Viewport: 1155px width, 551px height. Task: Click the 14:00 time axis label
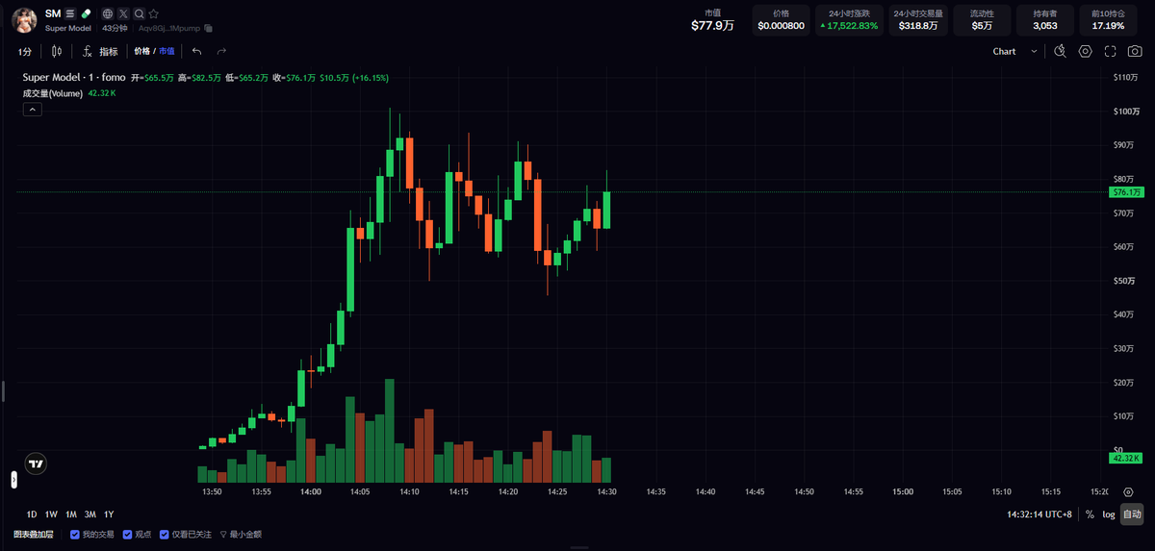pos(311,491)
